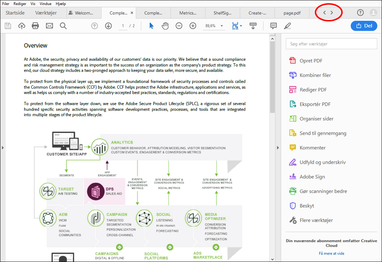The height and width of the screenshot is (262, 382).
Task: Go to next page arrow down
Action: (x=108, y=26)
